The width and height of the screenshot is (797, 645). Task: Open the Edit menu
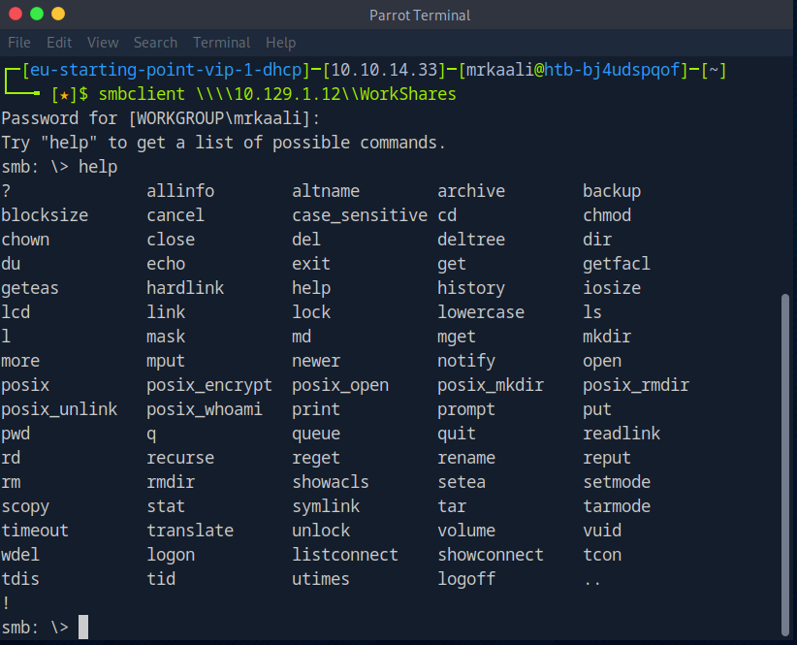coord(59,43)
